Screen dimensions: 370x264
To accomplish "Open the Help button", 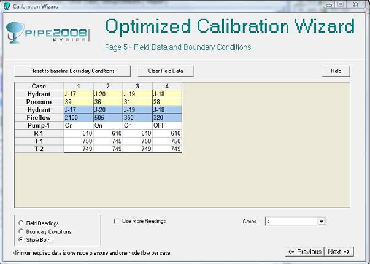I will (x=336, y=71).
